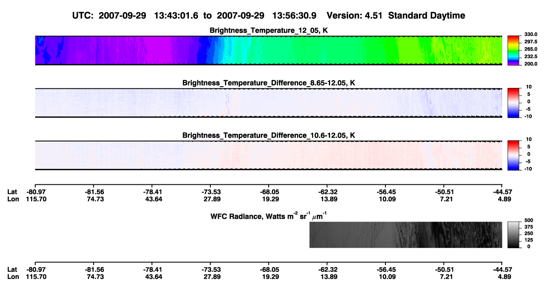
Task: Click the 'Lat' label on the axis below the WFC panel
Action: (x=12, y=269)
